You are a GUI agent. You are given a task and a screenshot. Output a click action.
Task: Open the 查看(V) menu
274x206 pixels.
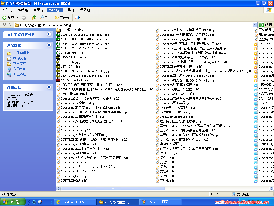[x=39, y=10]
